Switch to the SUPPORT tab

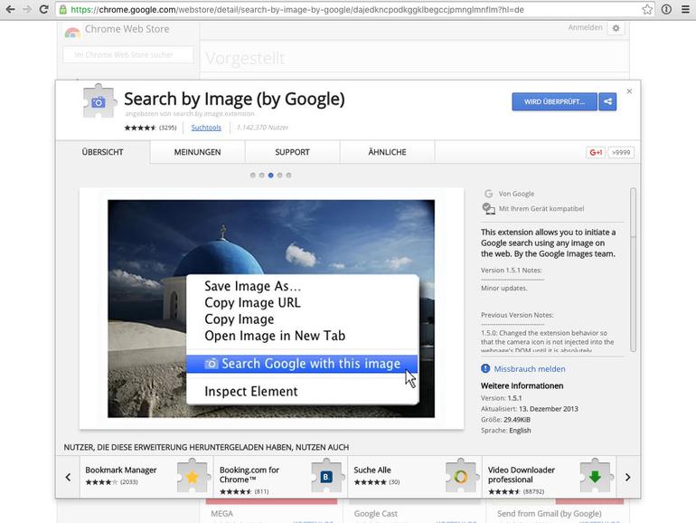[293, 152]
